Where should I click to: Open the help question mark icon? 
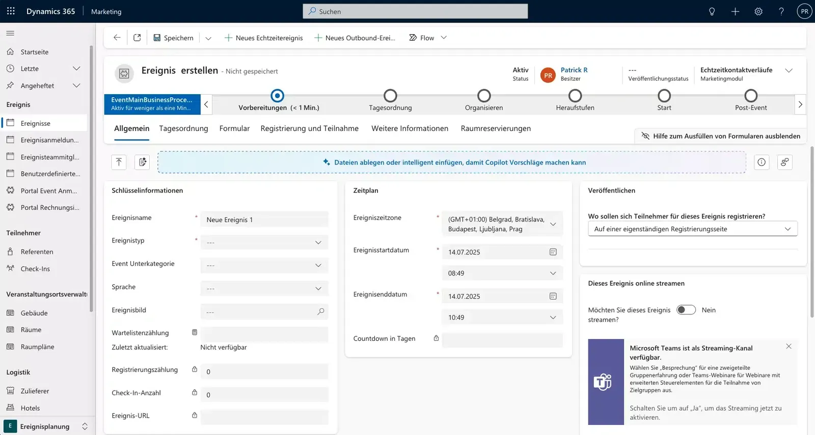coord(781,11)
